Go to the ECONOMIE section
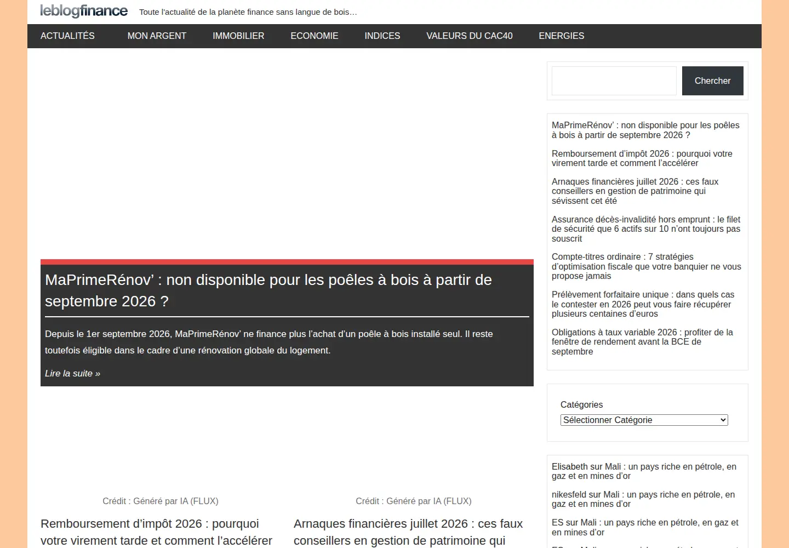789x548 pixels. coord(315,36)
